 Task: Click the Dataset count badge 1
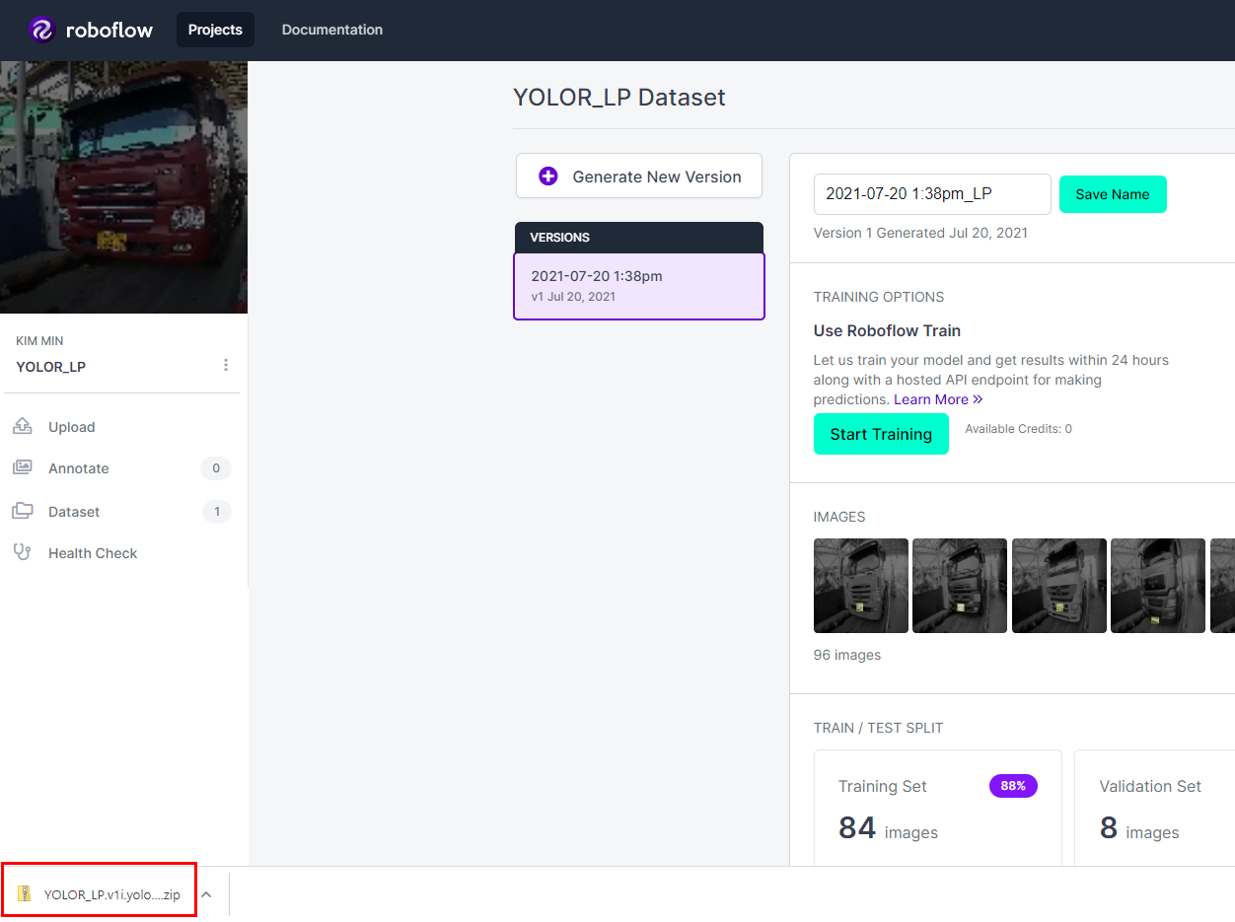coord(216,512)
